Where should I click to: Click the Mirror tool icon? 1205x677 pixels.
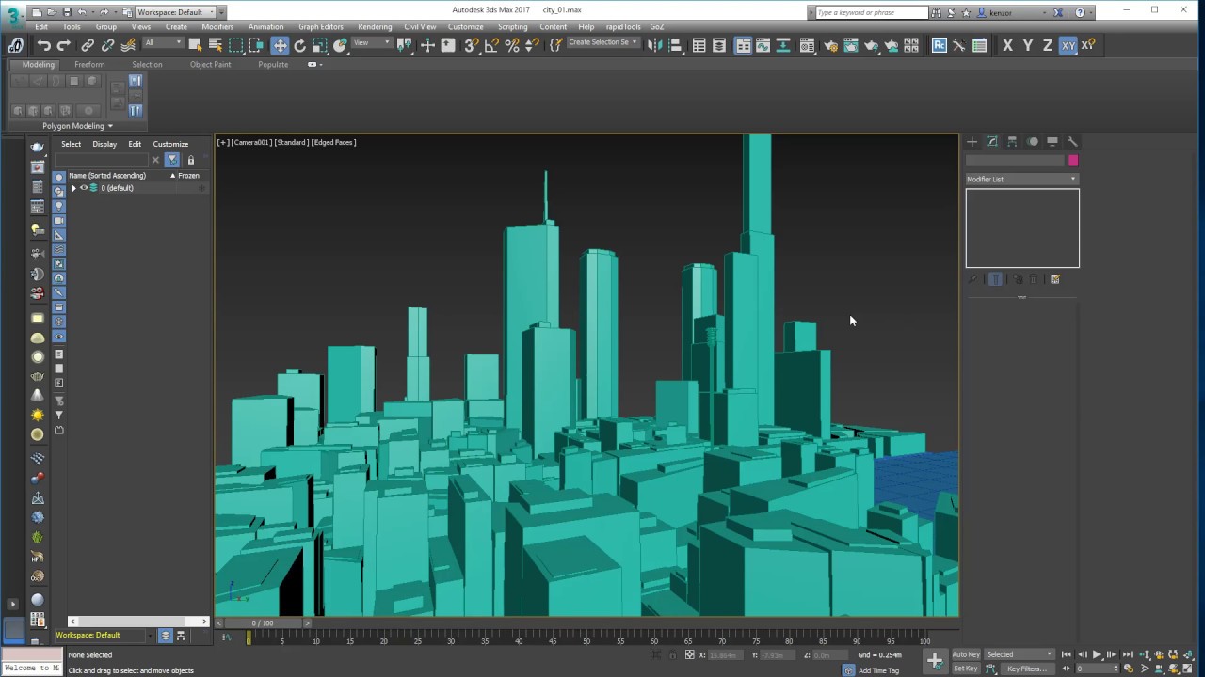(655, 45)
